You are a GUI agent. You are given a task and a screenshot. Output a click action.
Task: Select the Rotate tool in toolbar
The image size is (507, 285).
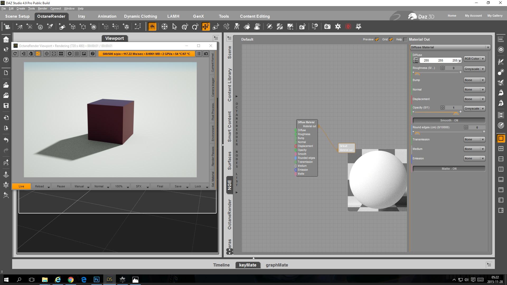point(195,27)
